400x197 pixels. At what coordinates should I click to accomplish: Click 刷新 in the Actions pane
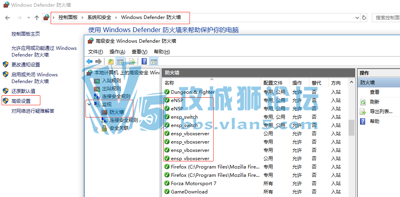(375, 102)
